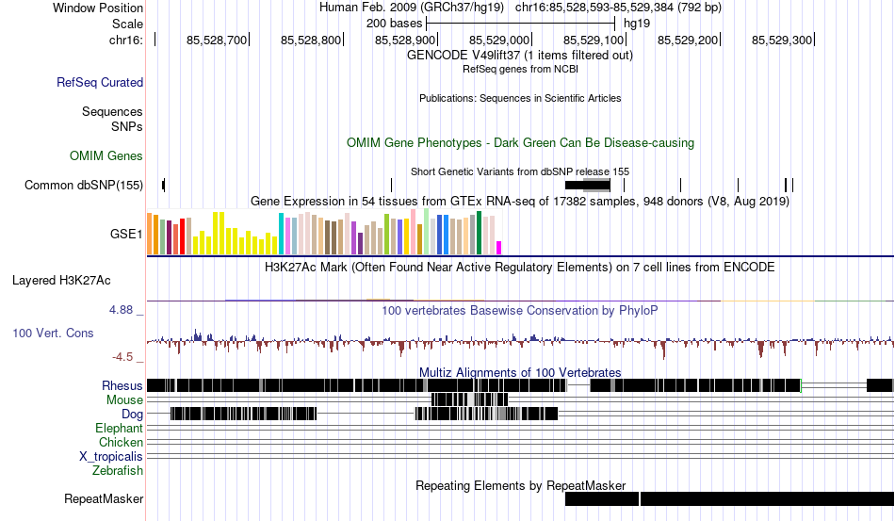
Task: Click Publications: Sequences in Scientific Articles title
Action: click(x=520, y=98)
